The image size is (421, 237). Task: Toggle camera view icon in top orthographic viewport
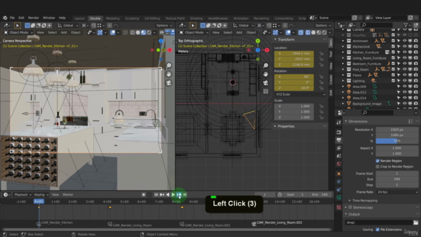click(x=266, y=83)
